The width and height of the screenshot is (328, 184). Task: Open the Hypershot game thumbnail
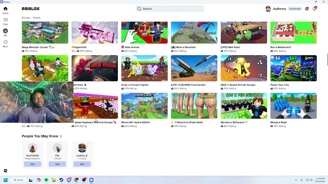[x=95, y=32]
